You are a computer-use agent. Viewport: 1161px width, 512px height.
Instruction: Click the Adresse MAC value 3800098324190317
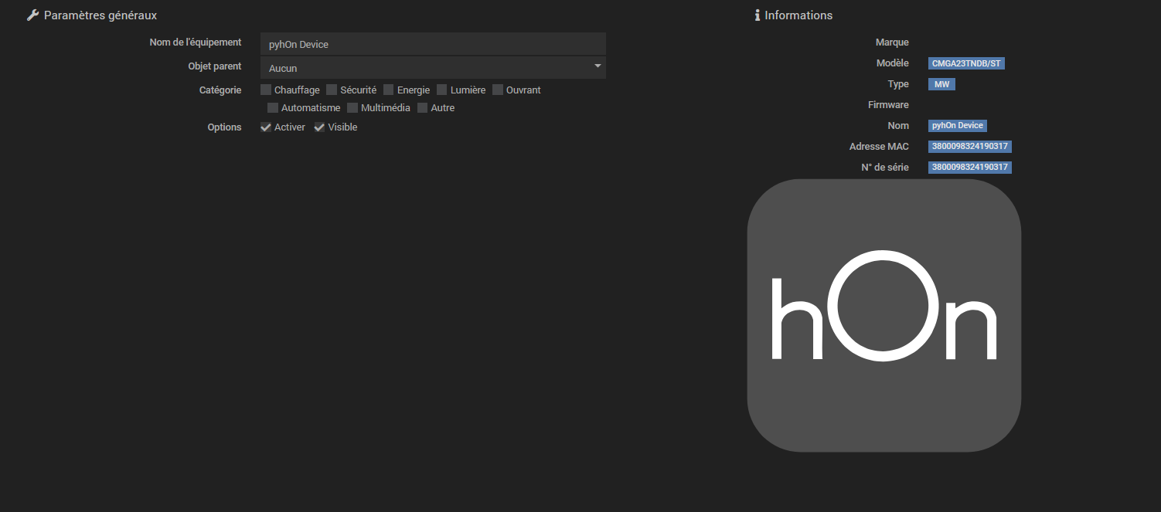[970, 146]
